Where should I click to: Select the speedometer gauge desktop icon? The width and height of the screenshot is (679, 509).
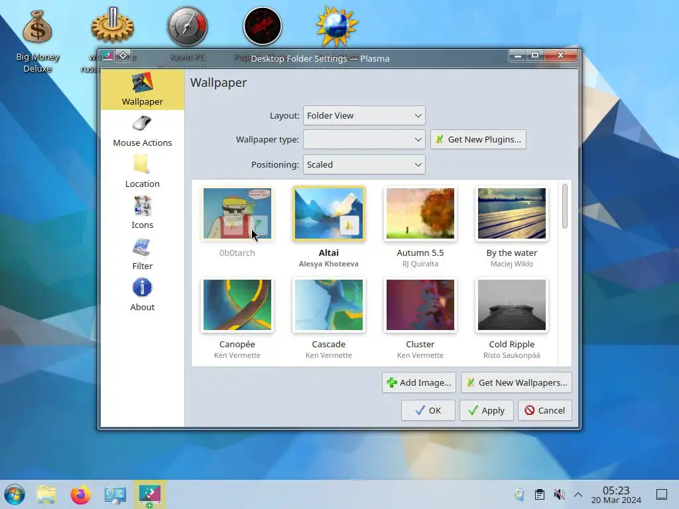tap(188, 26)
